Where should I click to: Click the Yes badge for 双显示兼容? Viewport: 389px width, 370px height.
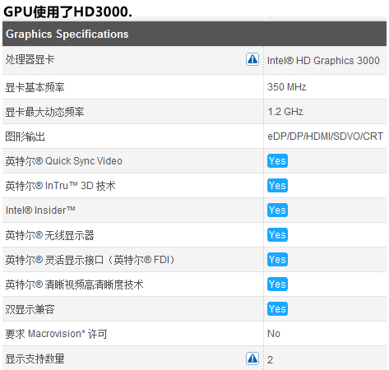[277, 309]
